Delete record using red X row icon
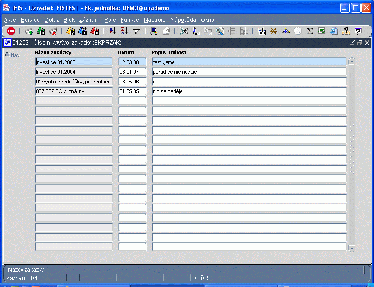The image size is (374, 287). pos(52,31)
